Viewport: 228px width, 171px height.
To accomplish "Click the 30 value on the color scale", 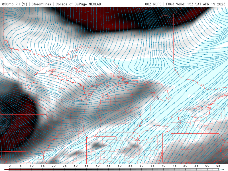I will (76, 166).
